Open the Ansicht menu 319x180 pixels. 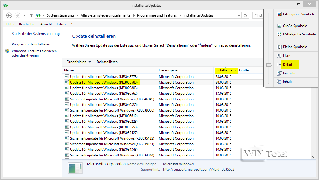pyautogui.click(x=46, y=24)
